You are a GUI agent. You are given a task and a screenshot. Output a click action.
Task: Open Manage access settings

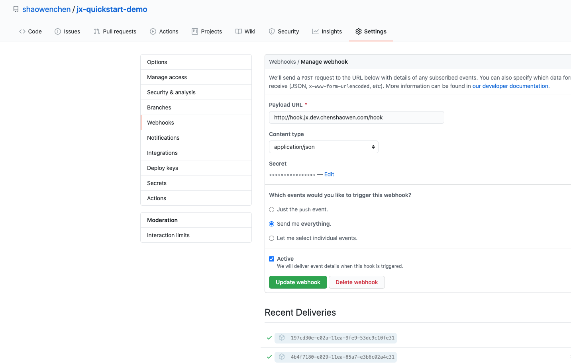coord(196,77)
